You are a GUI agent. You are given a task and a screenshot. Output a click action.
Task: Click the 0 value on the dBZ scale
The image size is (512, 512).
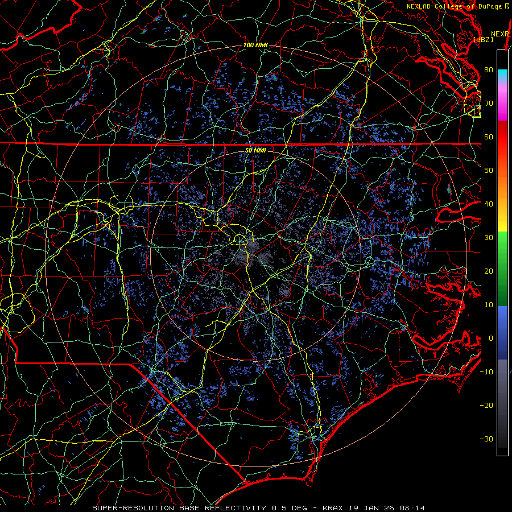coord(490,338)
